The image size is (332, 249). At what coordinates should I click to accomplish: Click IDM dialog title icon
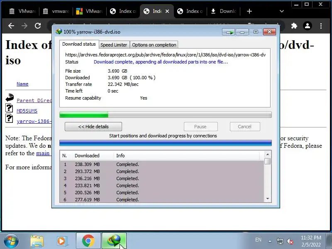click(59, 32)
